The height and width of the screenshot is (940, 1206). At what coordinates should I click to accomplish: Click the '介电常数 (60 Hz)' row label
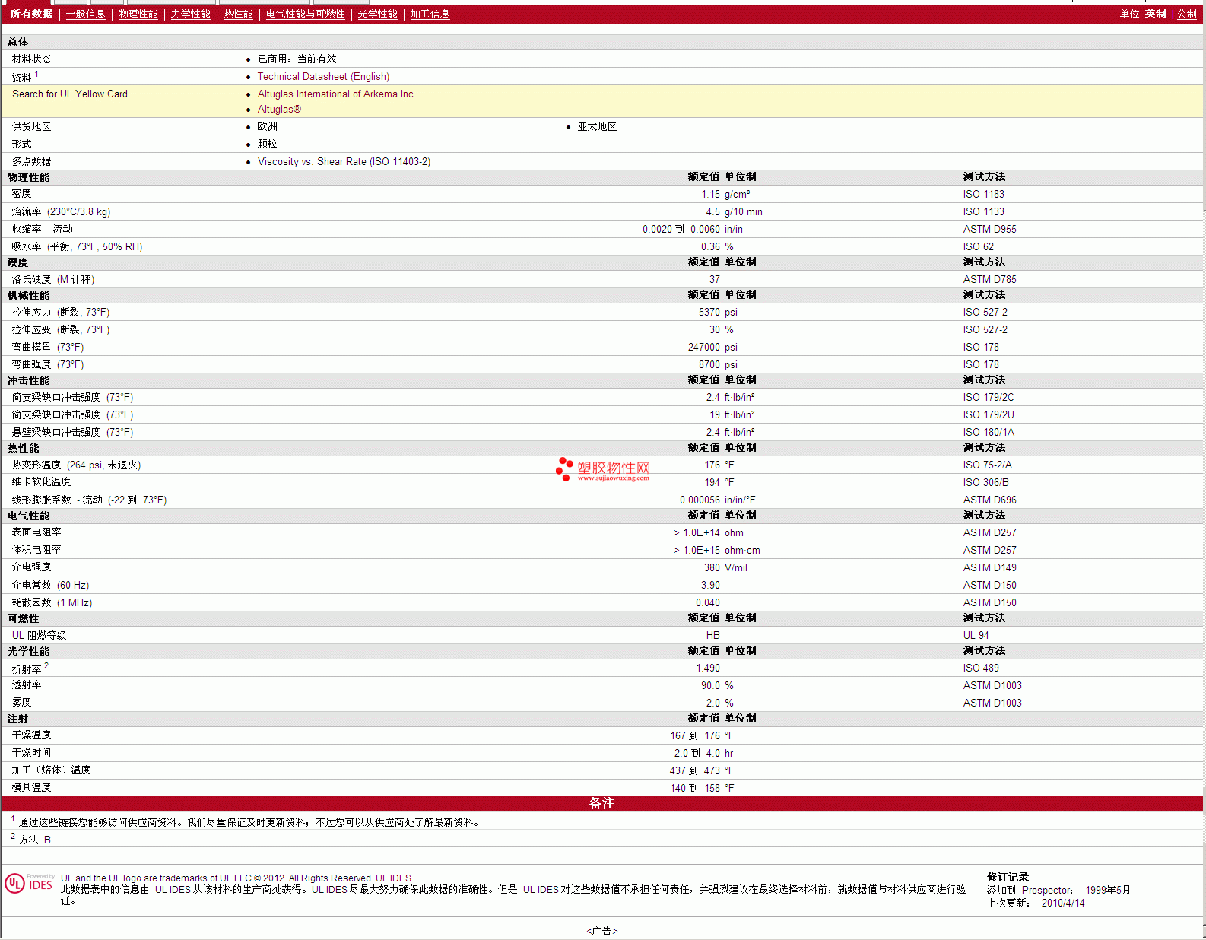50,585
